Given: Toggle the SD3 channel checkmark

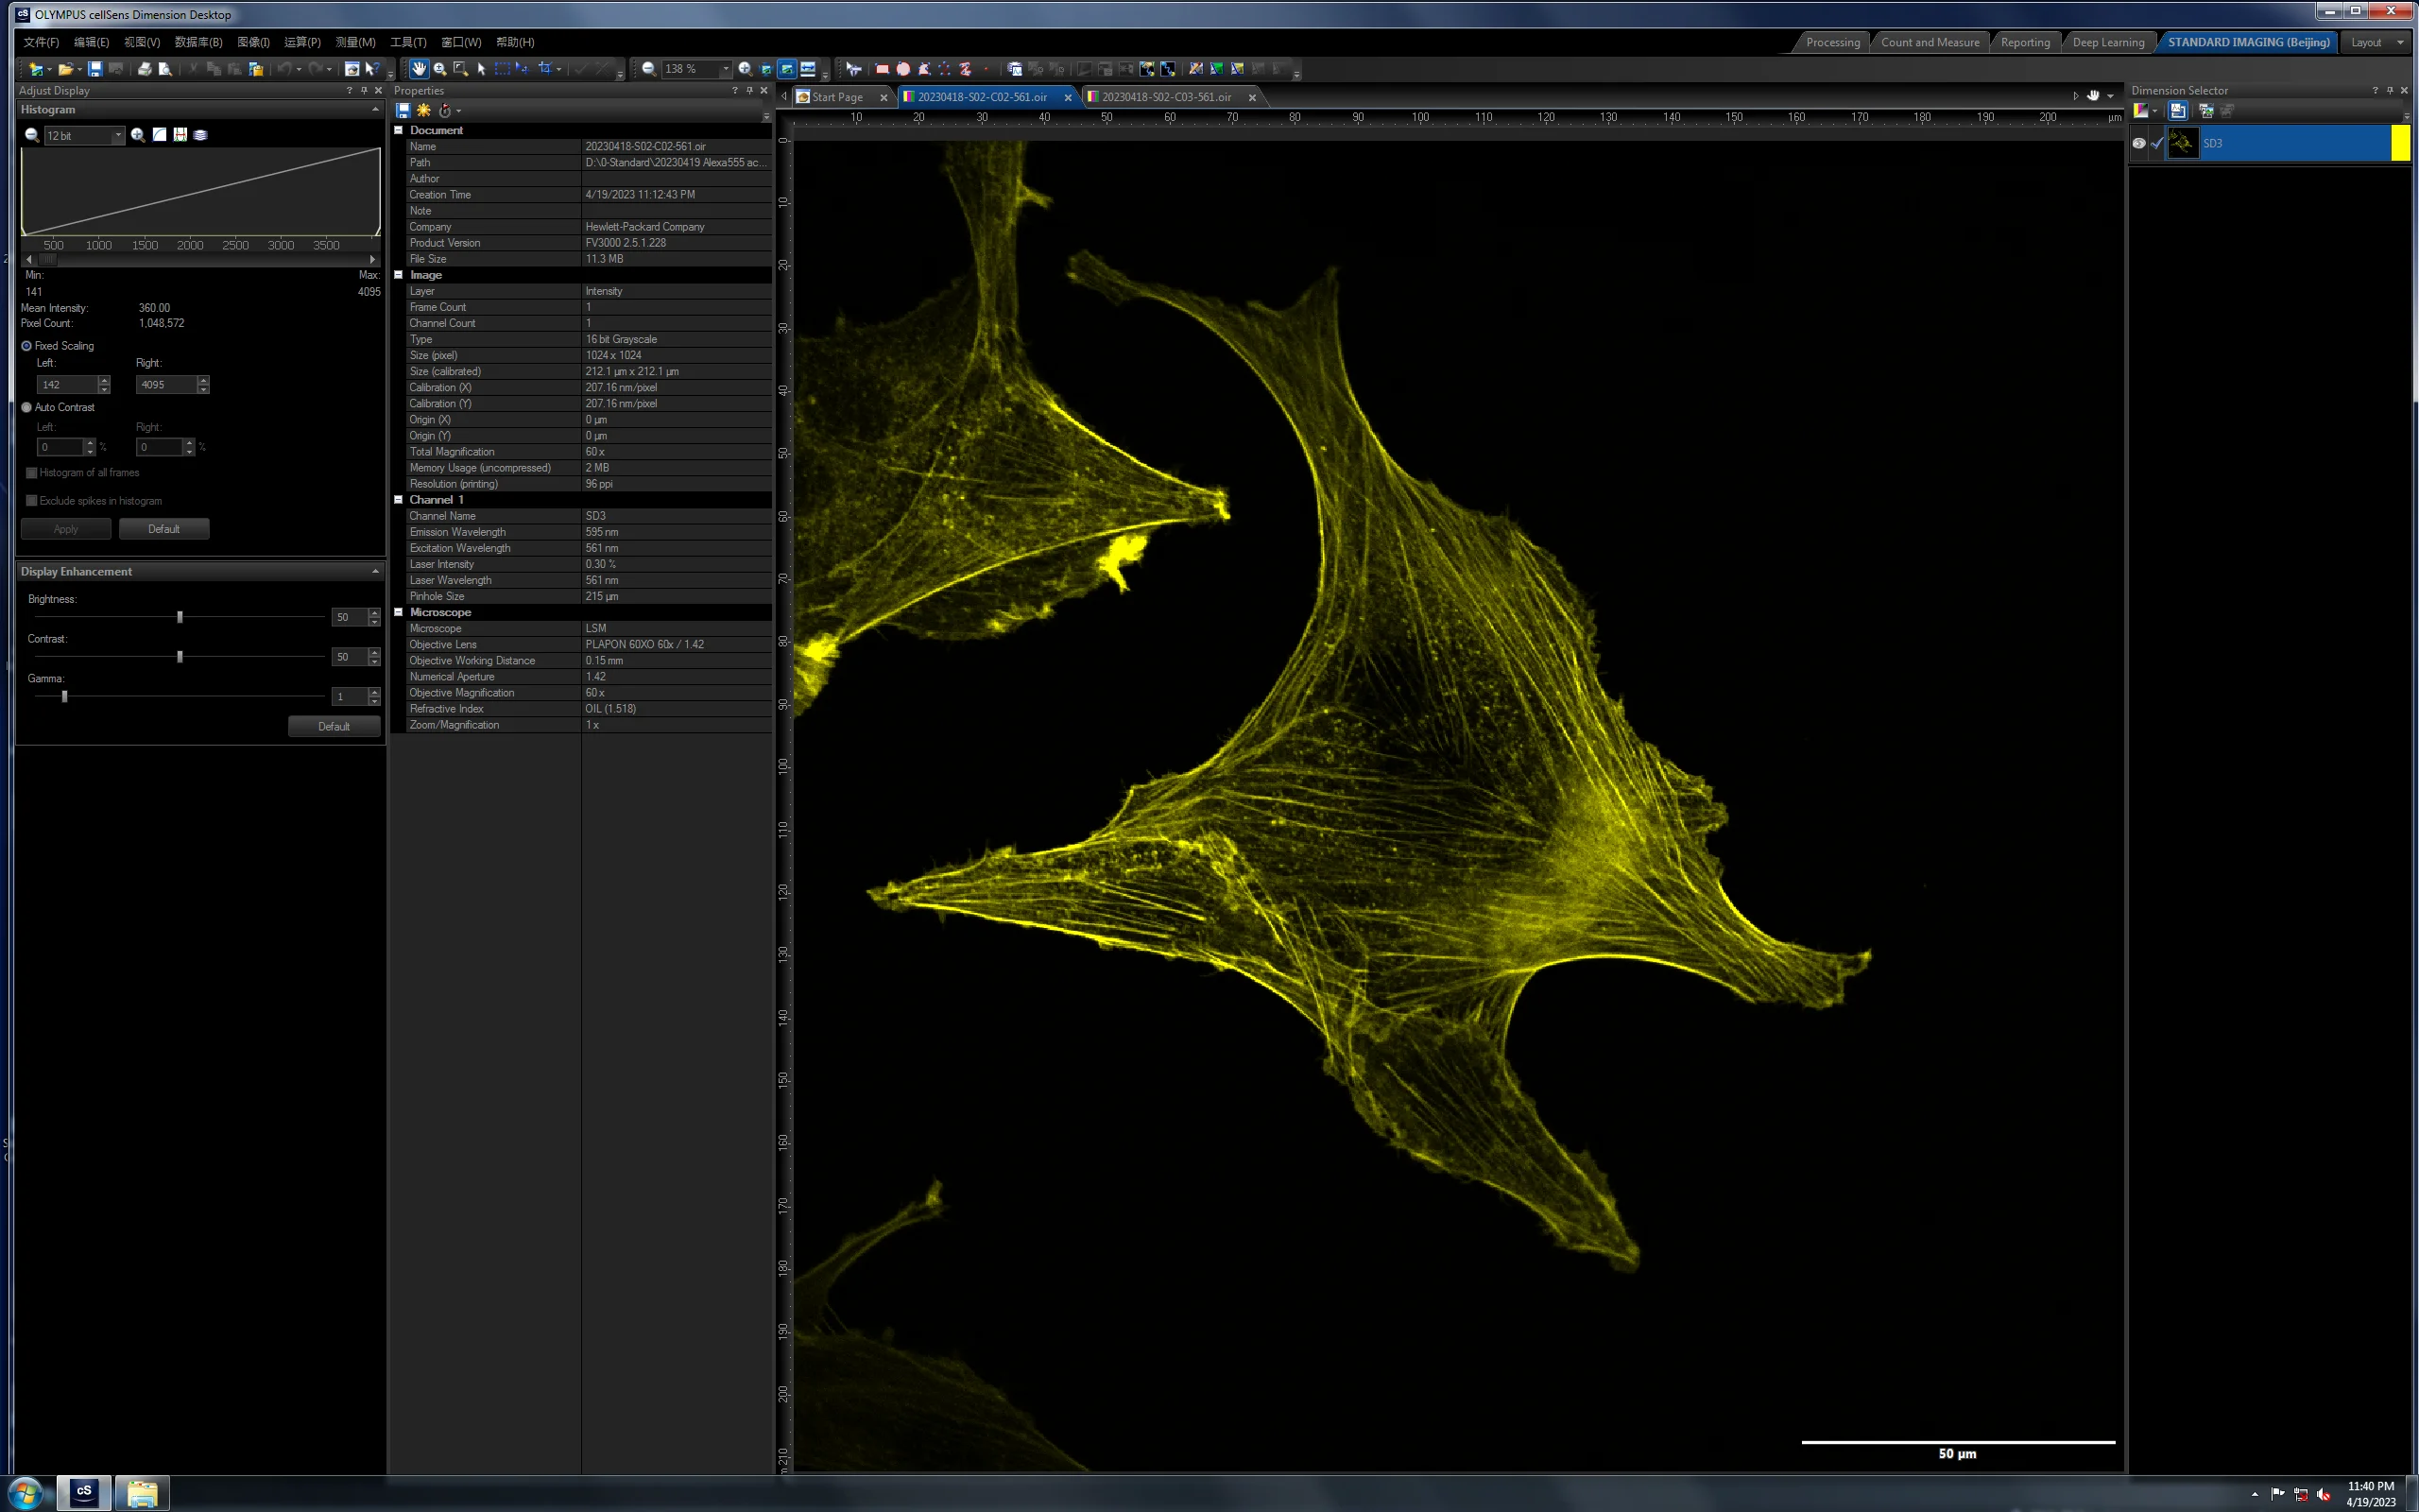Looking at the screenshot, I should tap(2156, 143).
